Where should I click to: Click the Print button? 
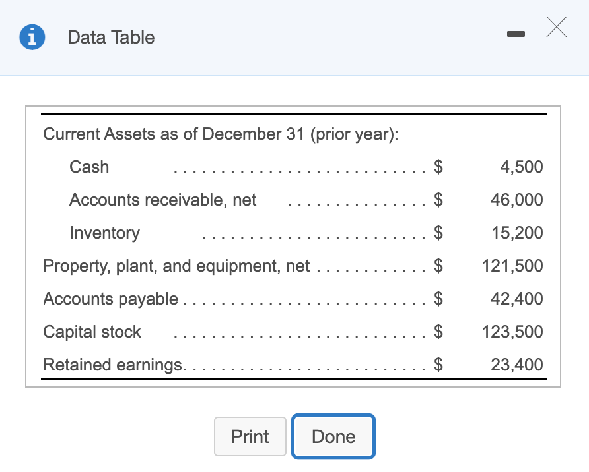250,436
